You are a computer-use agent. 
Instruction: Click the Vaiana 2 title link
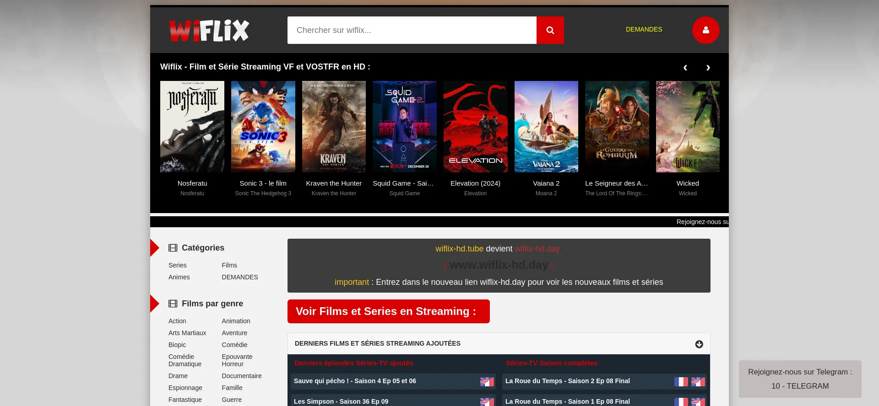point(546,183)
